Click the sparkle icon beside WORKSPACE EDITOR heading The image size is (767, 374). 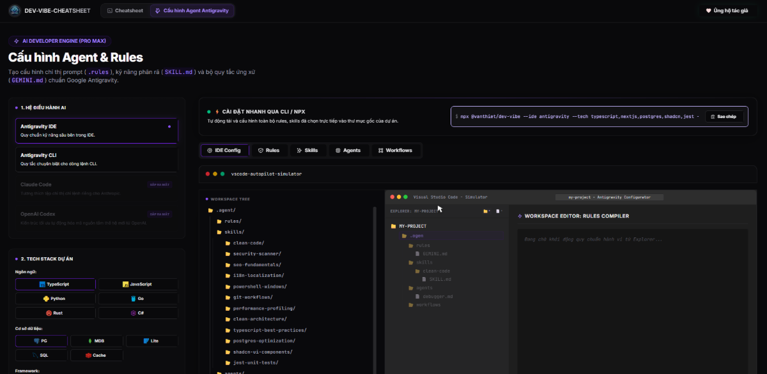tap(520, 216)
